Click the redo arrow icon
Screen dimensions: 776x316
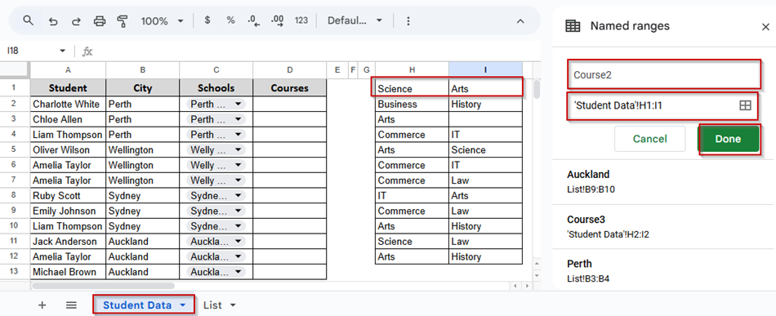tap(76, 20)
